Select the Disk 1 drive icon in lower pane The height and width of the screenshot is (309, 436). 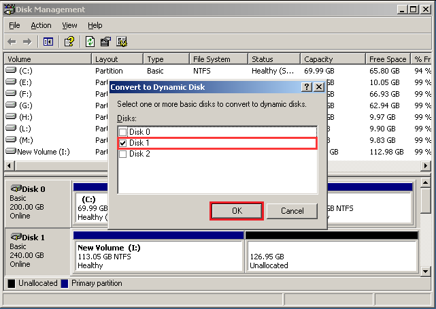tap(16, 237)
